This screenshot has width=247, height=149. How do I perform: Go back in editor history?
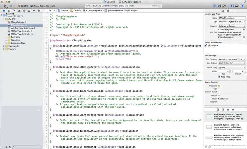[50, 11]
